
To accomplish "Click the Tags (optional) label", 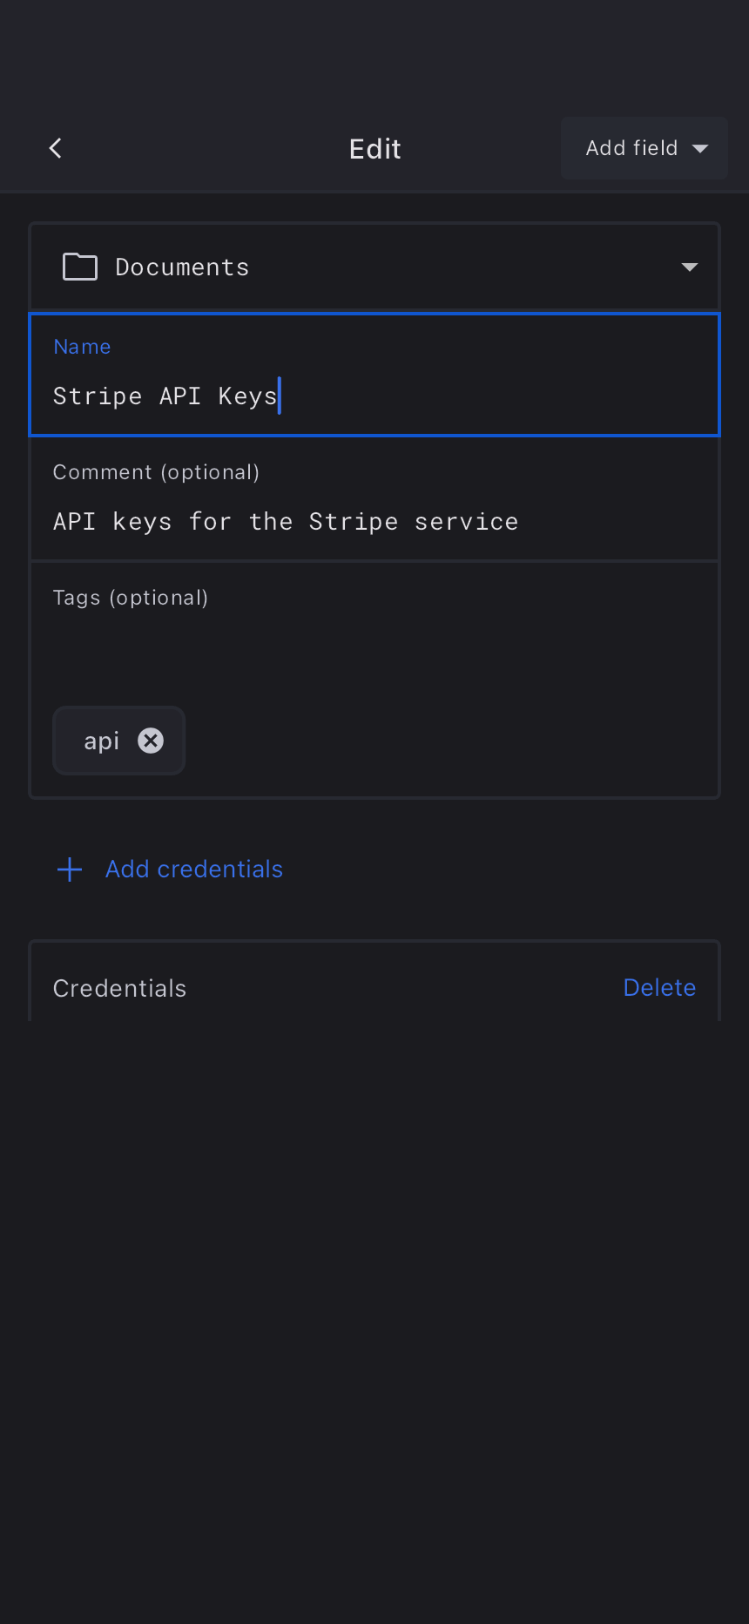I will click(x=131, y=598).
